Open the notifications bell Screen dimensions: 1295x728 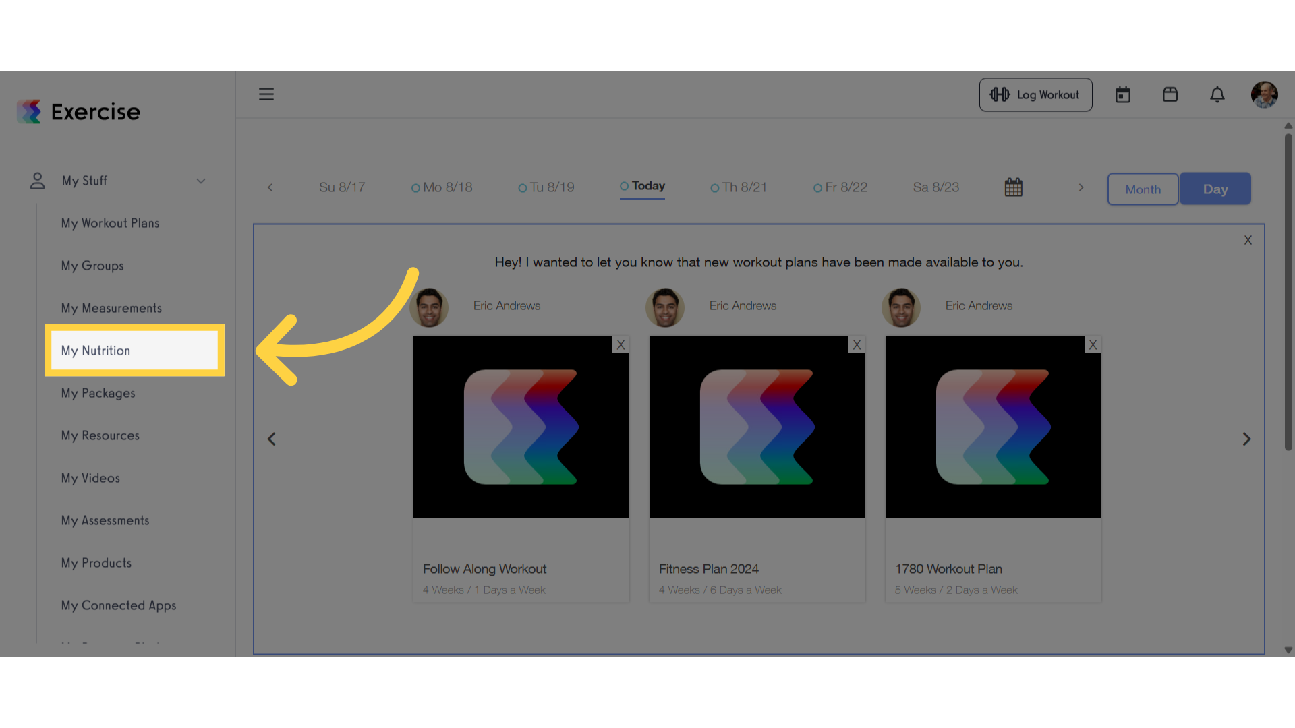[x=1217, y=94]
